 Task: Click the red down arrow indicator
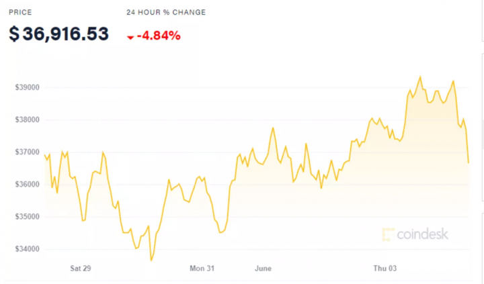[x=130, y=36]
